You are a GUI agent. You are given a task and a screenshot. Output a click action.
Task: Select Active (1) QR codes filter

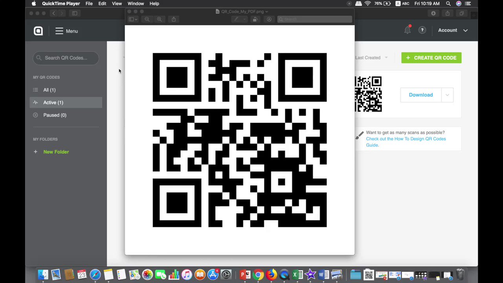[66, 103]
